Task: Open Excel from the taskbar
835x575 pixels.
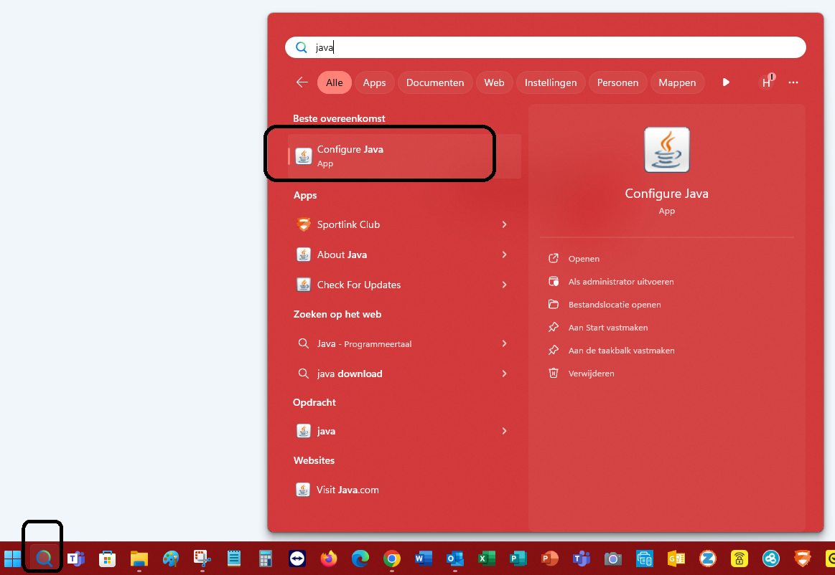Action: point(487,559)
